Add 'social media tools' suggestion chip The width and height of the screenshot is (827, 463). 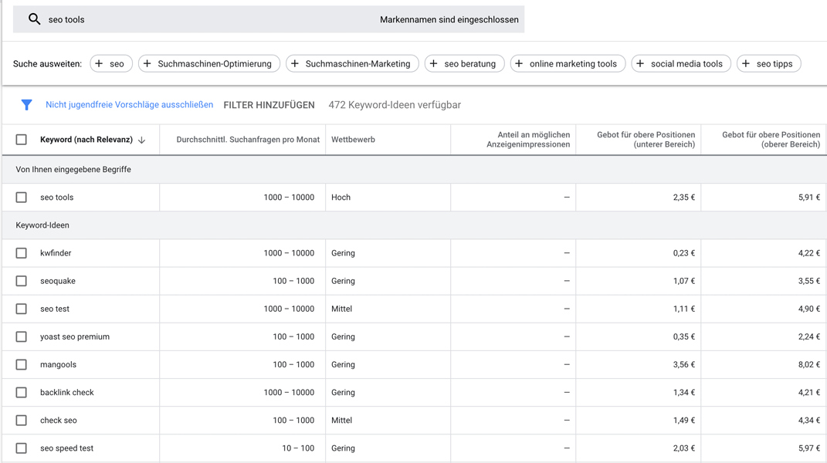click(681, 64)
